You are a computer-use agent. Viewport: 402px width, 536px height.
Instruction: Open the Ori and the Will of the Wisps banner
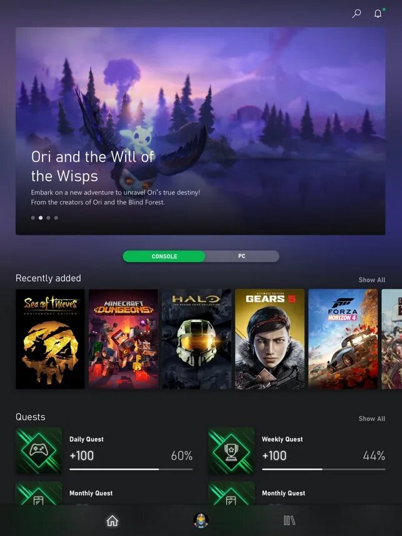201,131
